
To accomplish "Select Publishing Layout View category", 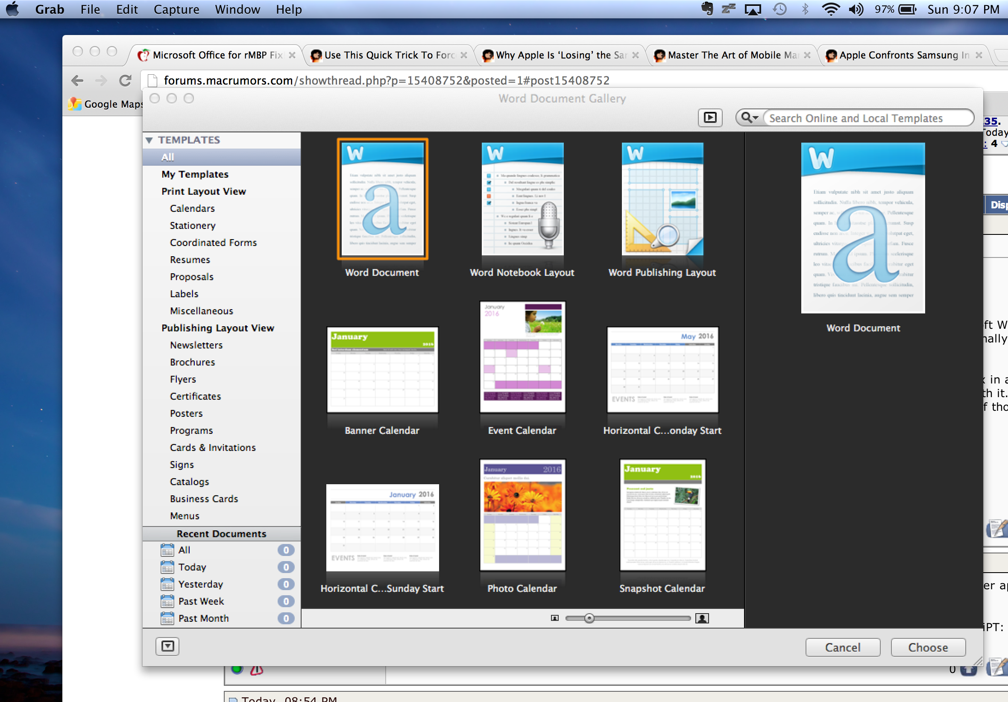I will click(218, 328).
